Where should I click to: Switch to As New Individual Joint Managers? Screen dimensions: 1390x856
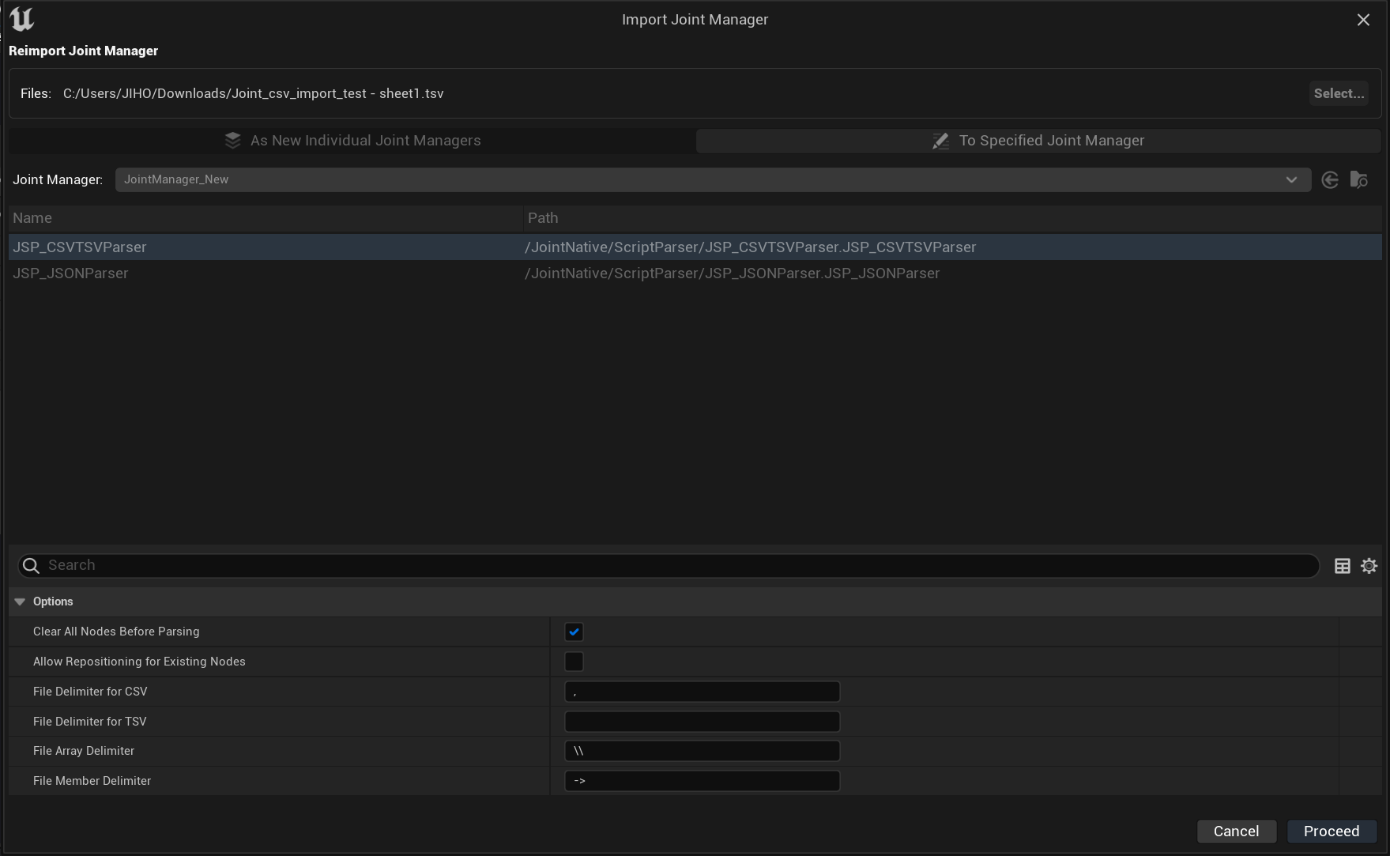click(x=352, y=141)
